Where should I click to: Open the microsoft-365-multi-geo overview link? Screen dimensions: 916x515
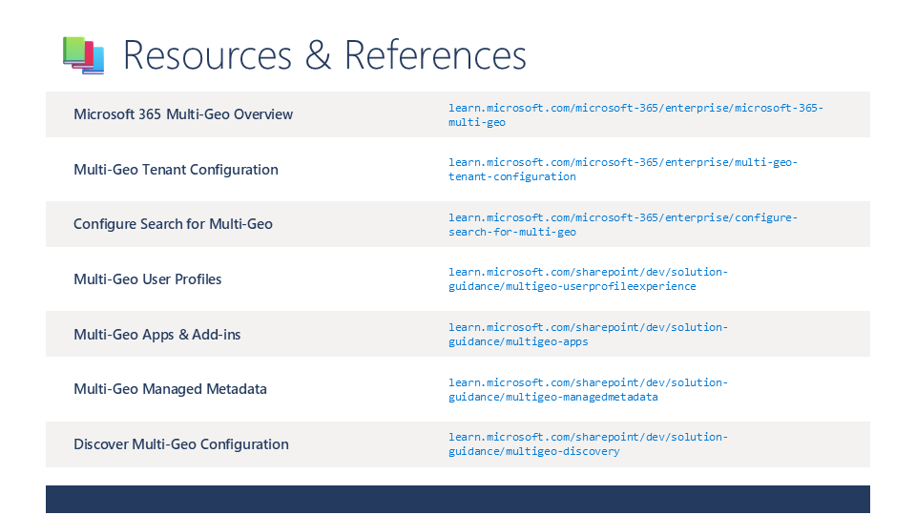coord(635,114)
